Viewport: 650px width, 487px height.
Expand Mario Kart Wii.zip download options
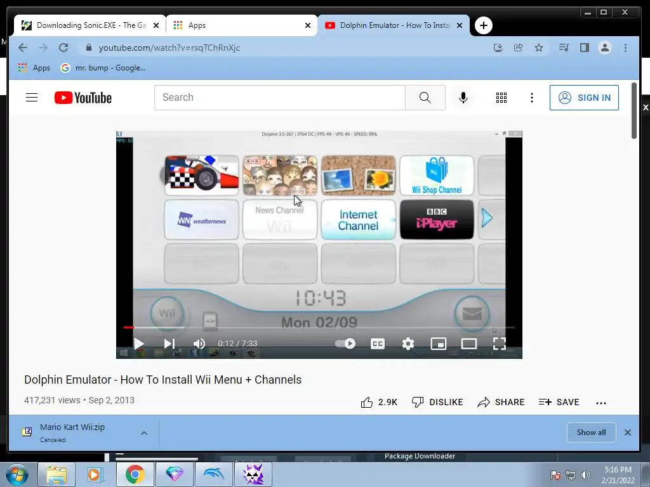[x=144, y=433]
